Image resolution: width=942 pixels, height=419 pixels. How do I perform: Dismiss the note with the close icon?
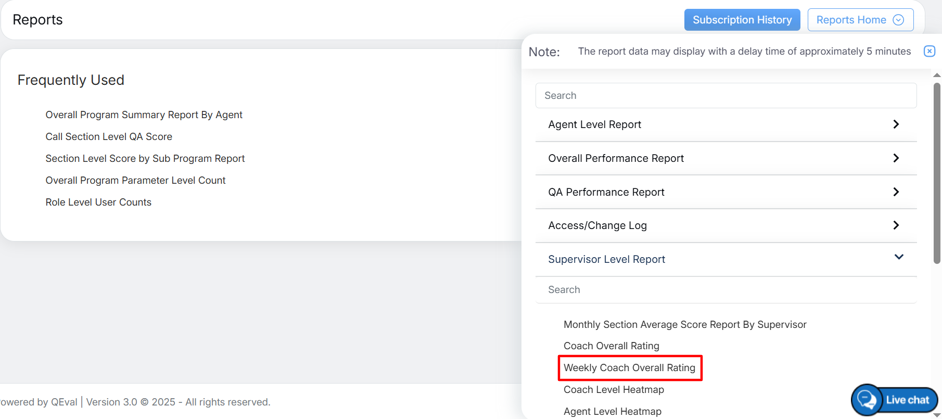929,51
